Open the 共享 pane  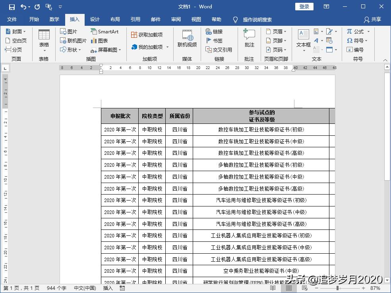[376, 19]
